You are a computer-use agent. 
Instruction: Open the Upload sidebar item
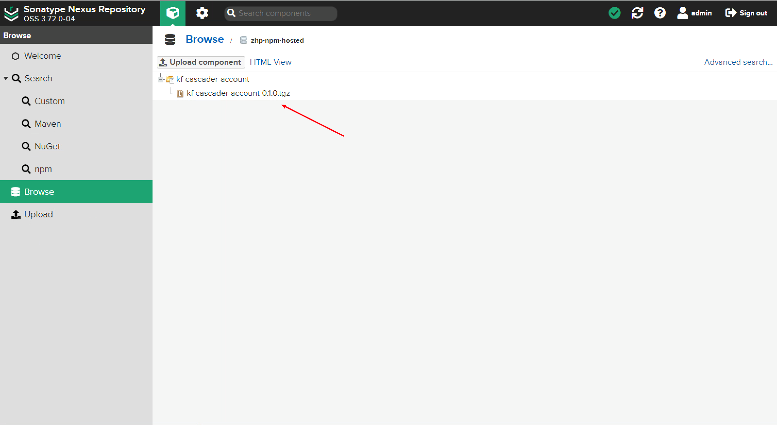[x=38, y=215]
